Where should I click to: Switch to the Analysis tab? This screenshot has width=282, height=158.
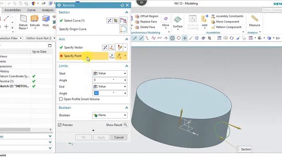(48, 10)
